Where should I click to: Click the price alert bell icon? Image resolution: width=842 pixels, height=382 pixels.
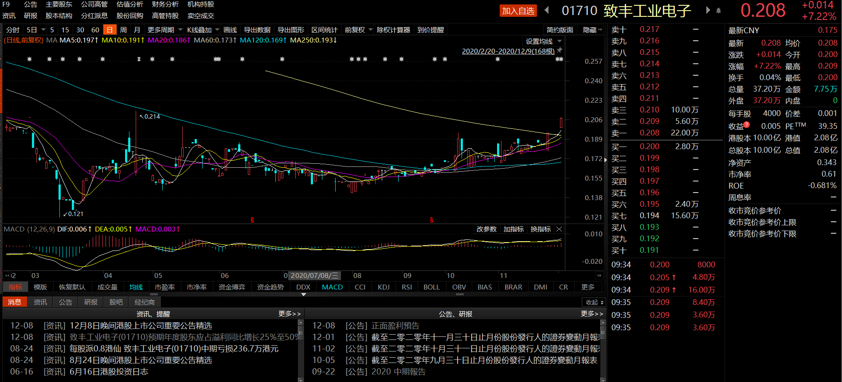pyautogui.click(x=719, y=11)
